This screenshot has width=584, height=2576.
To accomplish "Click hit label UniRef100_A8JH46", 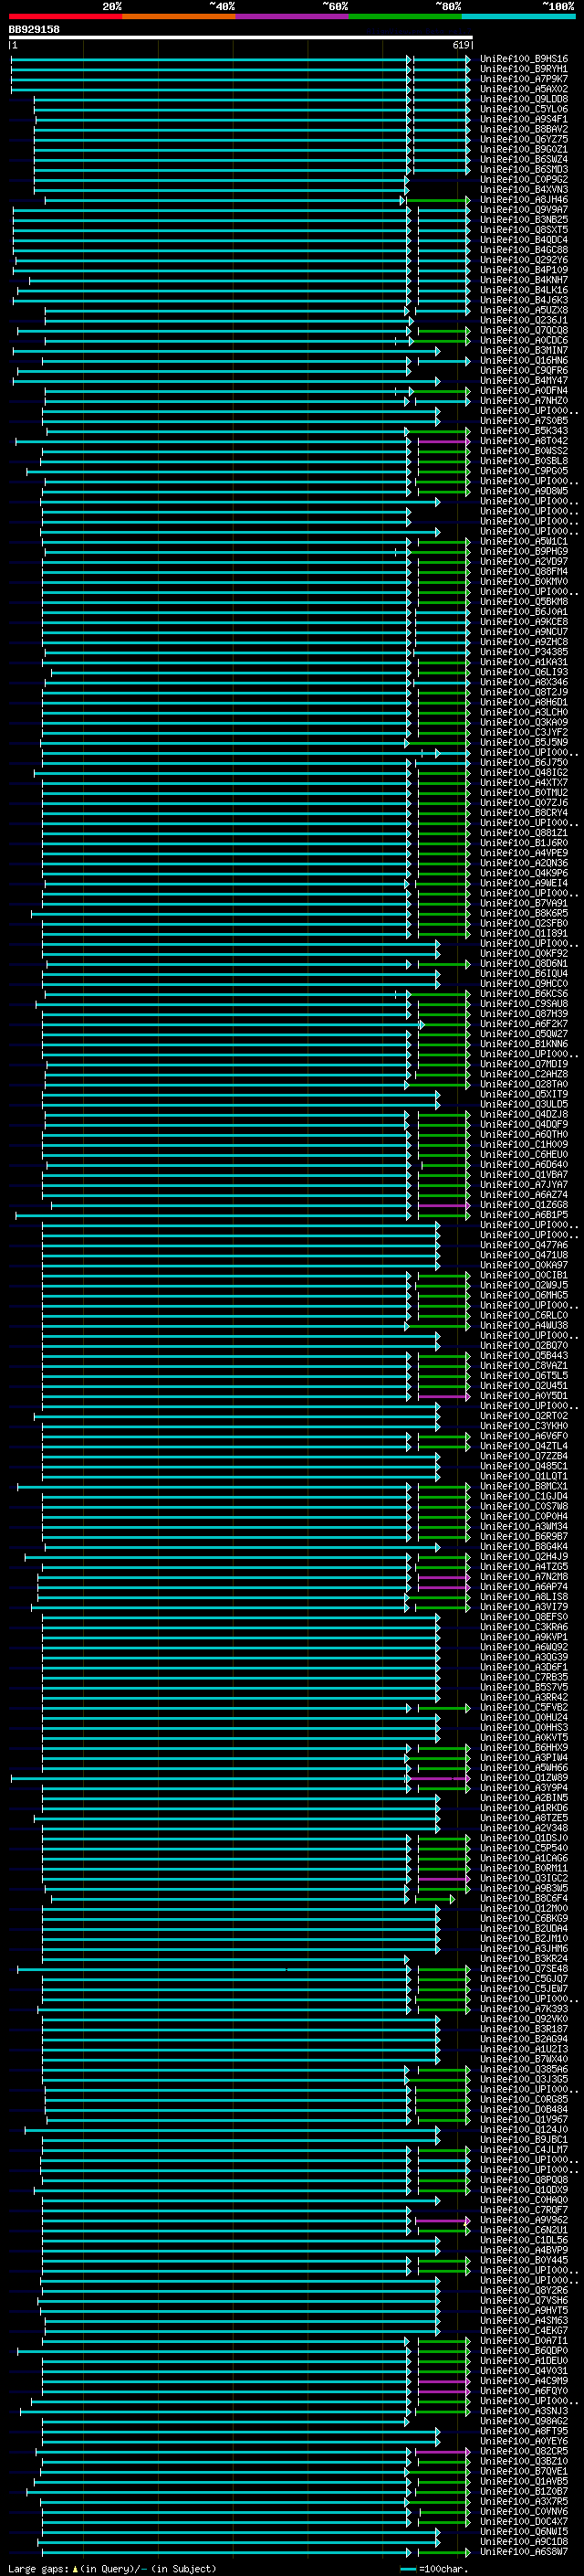I will [524, 200].
